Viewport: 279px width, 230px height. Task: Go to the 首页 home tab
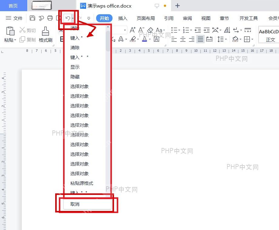13,6
